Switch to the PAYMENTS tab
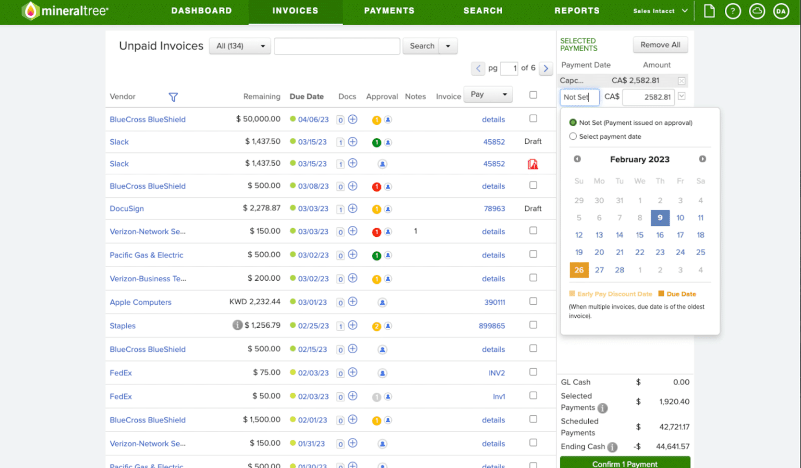The width and height of the screenshot is (801, 468). (389, 10)
